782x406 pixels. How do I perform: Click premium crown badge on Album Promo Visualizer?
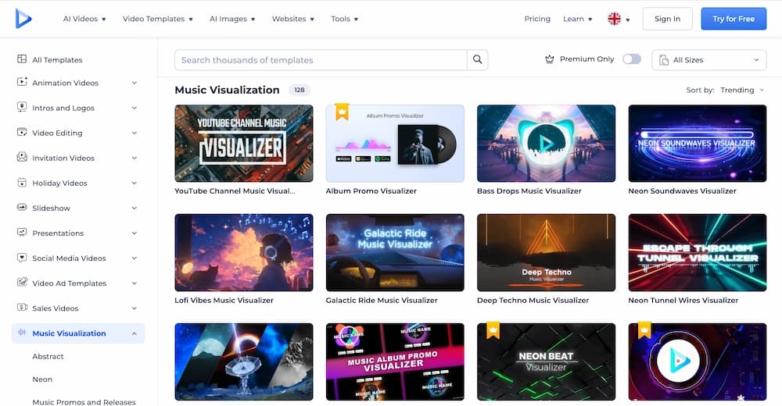(342, 112)
